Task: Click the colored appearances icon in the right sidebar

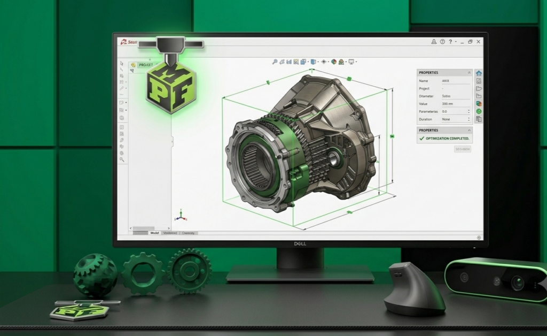Action: pos(479,103)
